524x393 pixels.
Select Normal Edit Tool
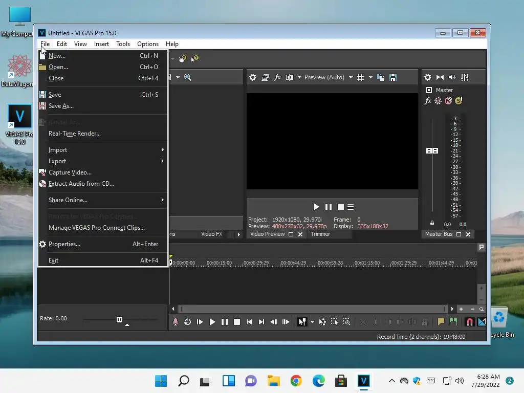[302, 322]
